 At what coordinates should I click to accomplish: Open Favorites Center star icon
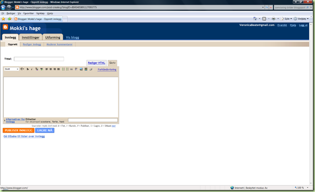pos(4,19)
